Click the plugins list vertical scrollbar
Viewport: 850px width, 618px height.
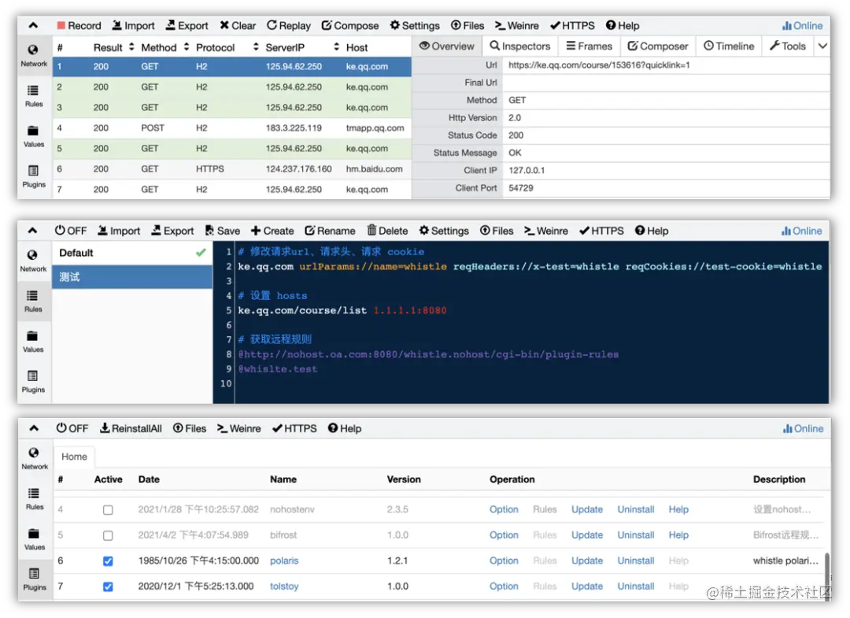pyautogui.click(x=826, y=575)
